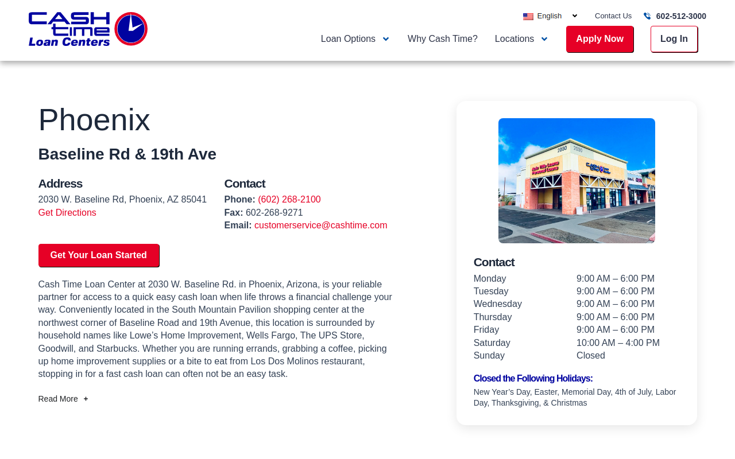Open the storefront photo thumbnail
The image size is (735, 459).
coord(577,181)
